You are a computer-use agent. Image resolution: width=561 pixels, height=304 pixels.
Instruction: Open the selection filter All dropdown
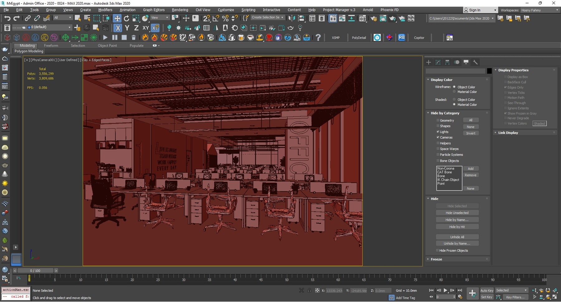pyautogui.click(x=63, y=17)
